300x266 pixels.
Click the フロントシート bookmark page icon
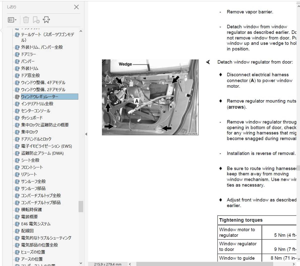(x=17, y=167)
